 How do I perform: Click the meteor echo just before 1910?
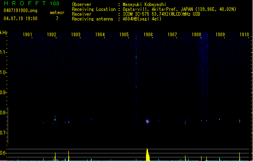(x=240, y=121)
